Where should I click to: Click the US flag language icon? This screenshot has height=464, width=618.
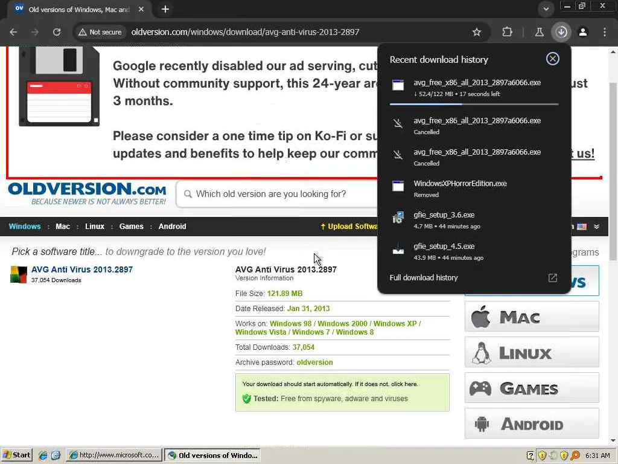point(582,227)
